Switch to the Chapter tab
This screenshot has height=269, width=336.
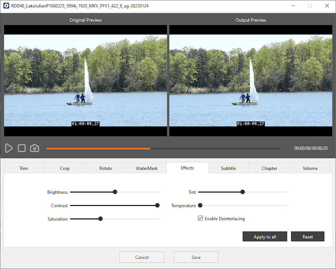[x=269, y=168]
